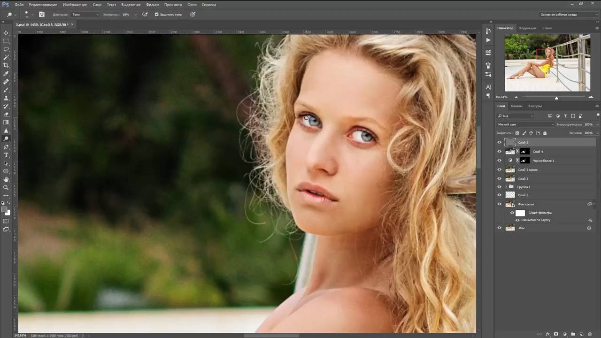Select the Horizontal Type tool
The height and width of the screenshot is (338, 601).
point(6,155)
